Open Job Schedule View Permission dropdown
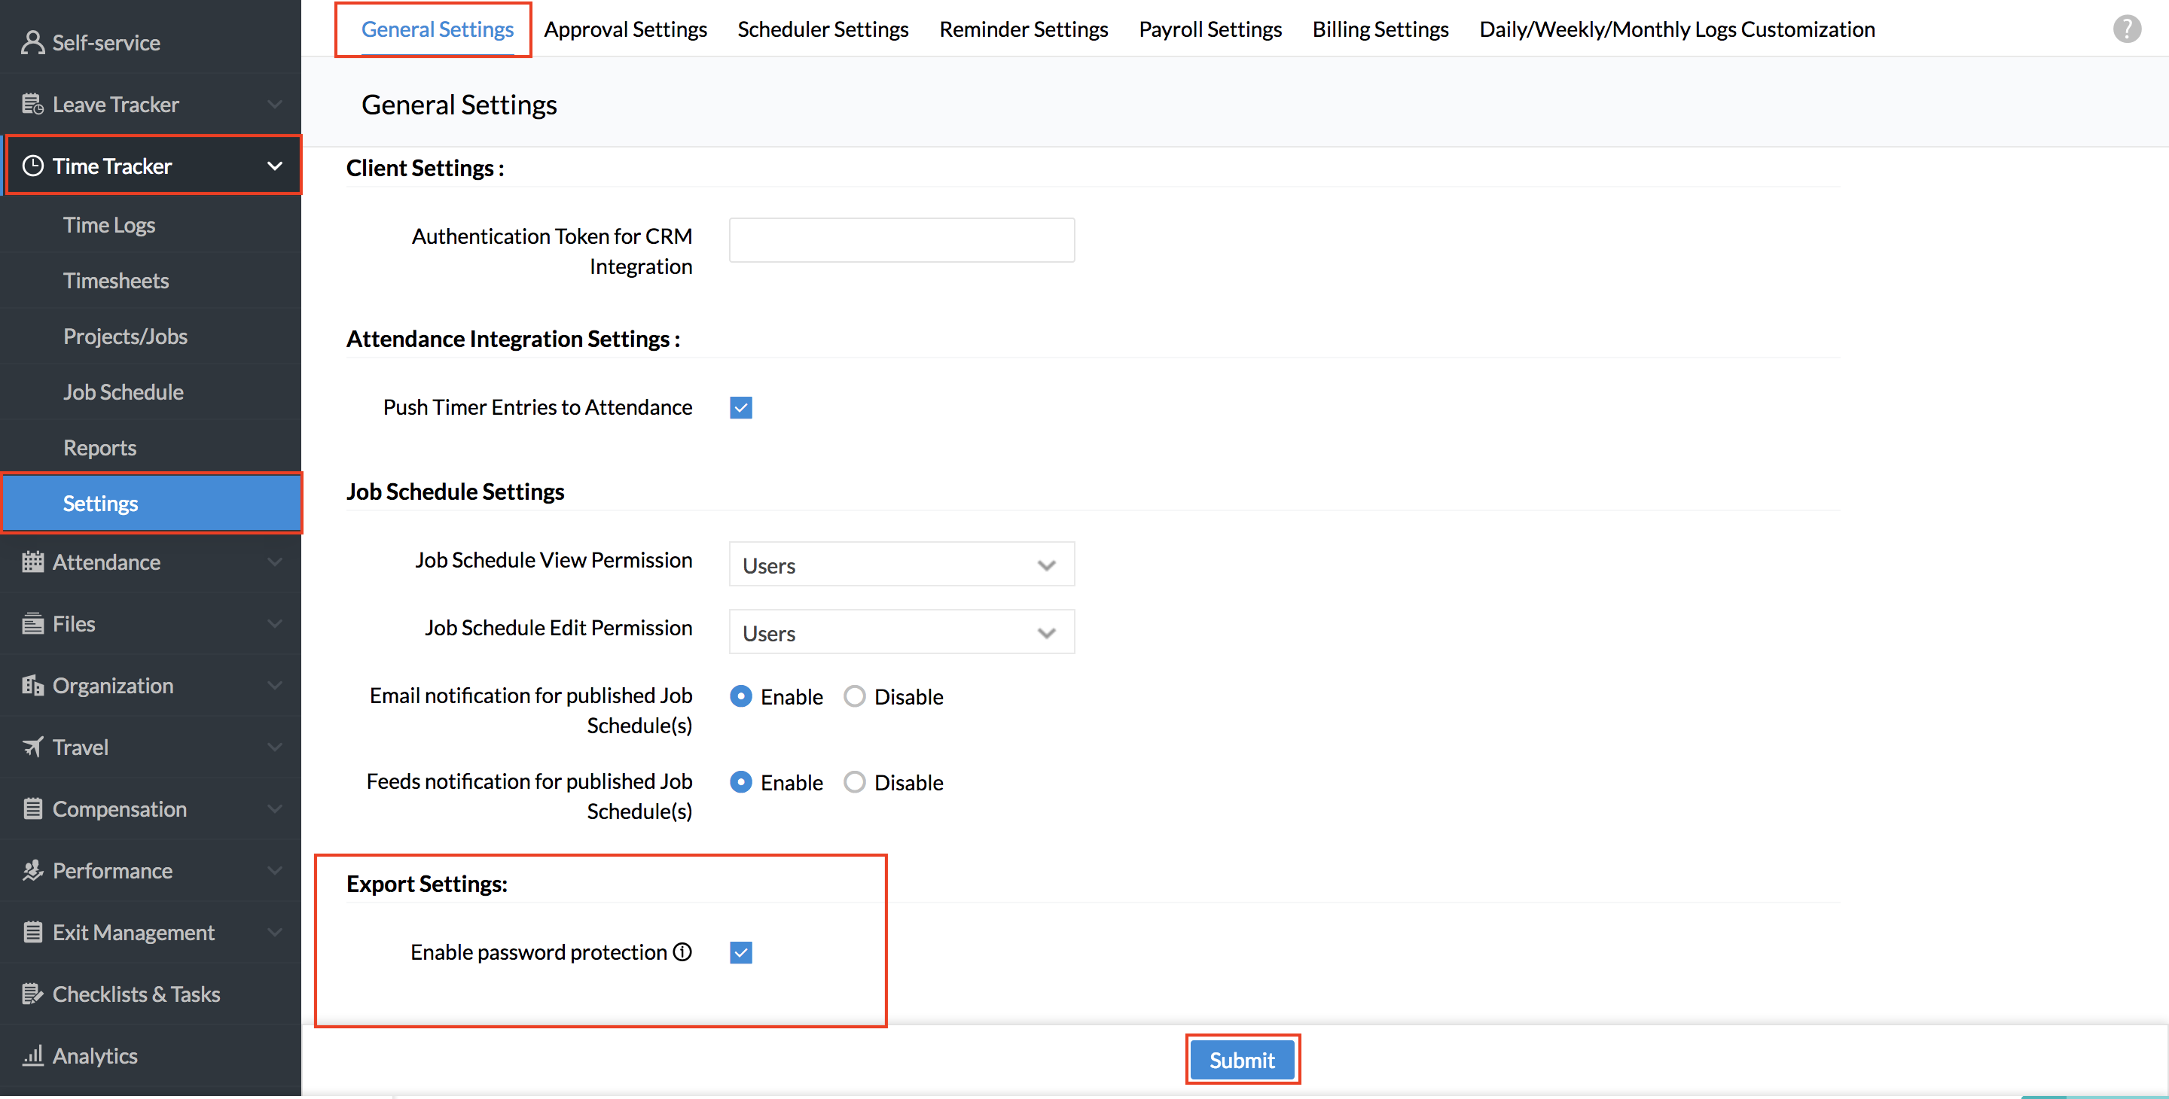 click(x=901, y=565)
